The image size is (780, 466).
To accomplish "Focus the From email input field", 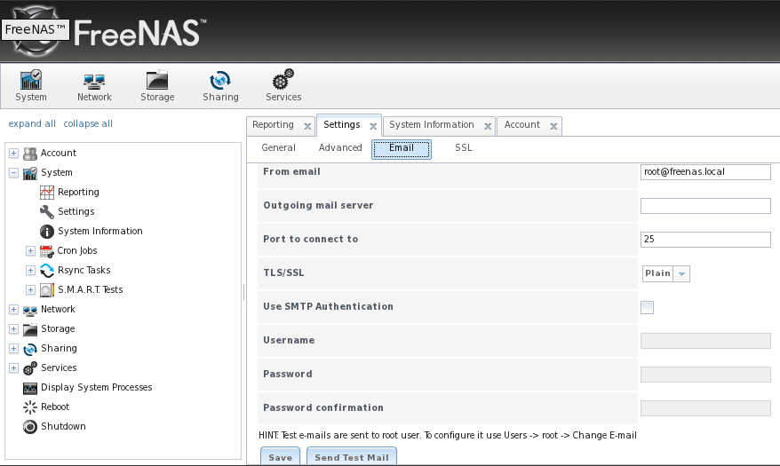I will click(705, 172).
